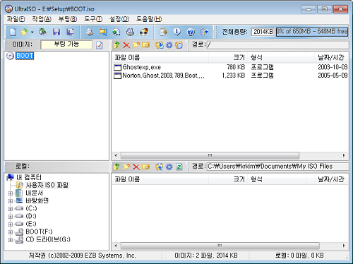Show image information with the blue i icon
Viewport: 353px width, 264px height.
pos(177,32)
